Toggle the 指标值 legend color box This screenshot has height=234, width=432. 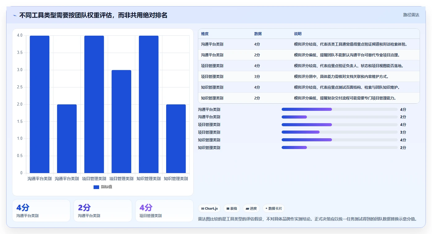click(96, 187)
